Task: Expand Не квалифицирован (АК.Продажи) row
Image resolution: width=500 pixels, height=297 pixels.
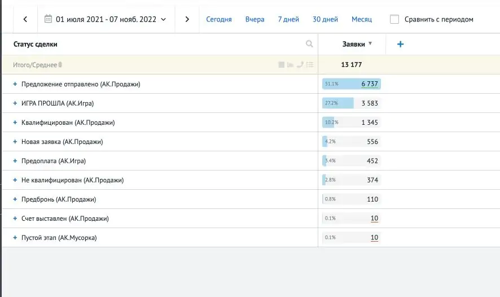Action: tap(15, 180)
